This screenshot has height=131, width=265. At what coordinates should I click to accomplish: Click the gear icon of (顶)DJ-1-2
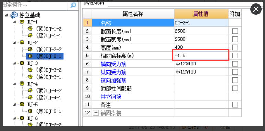pos(30,29)
